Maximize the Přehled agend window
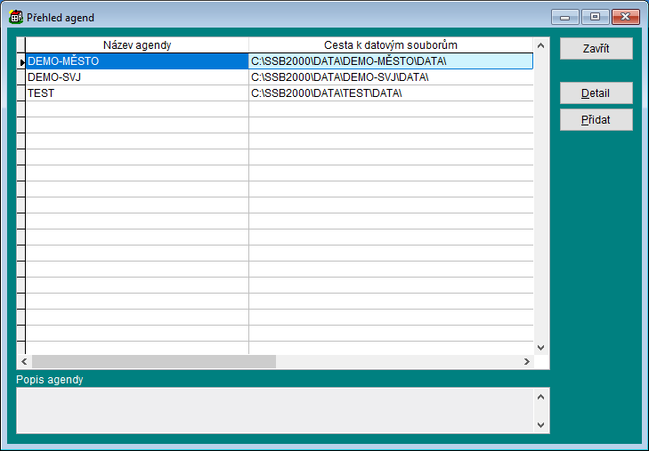The width and height of the screenshot is (649, 451). tap(595, 17)
